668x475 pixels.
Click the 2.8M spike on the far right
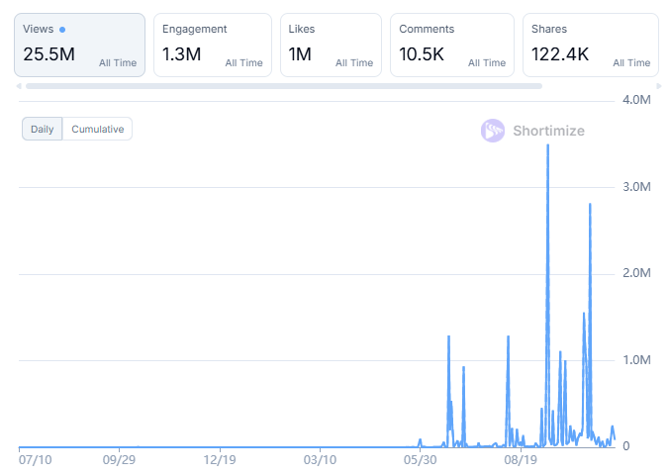coord(590,205)
